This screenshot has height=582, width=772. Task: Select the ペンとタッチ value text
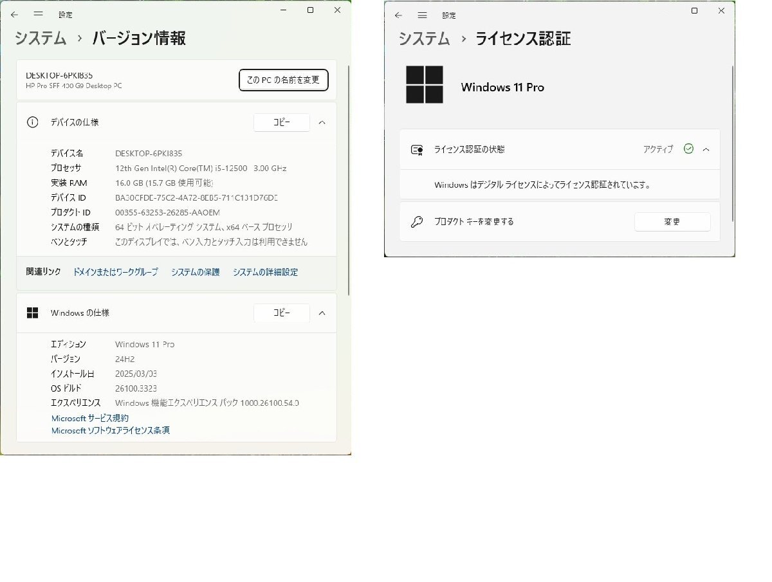pyautogui.click(x=211, y=242)
